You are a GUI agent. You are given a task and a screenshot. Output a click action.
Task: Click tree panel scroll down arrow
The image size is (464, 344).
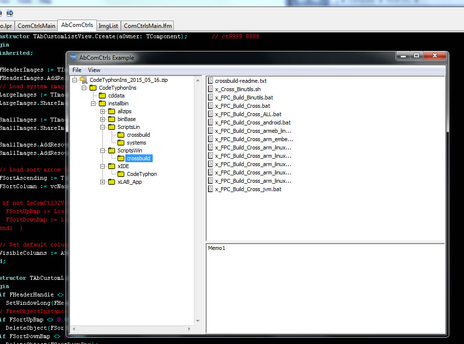(198, 321)
